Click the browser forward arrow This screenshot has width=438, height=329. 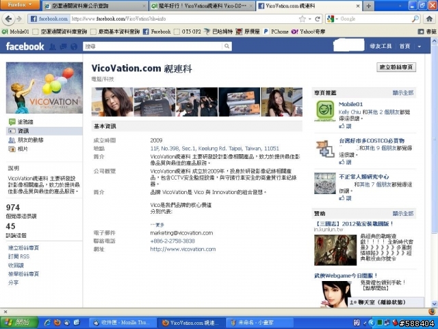pyautogui.click(x=19, y=19)
